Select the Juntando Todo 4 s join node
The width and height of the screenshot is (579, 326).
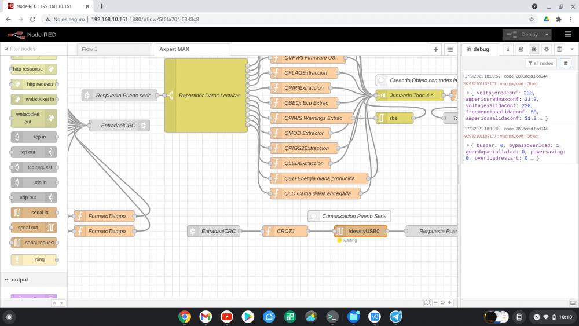point(409,96)
